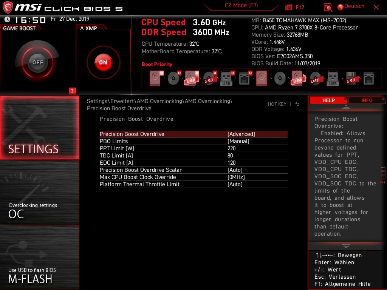Screen dimensions: 387x290
Task: Select the TDC Limit [A] value 80
Action: pos(230,156)
